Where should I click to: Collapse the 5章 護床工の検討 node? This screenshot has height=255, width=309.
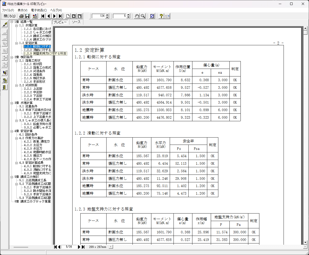12,177
